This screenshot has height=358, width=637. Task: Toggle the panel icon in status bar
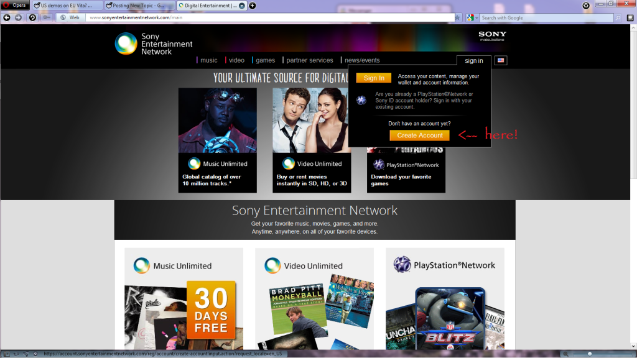pyautogui.click(x=6, y=354)
